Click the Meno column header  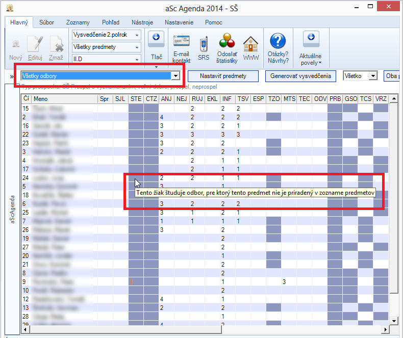[64, 99]
